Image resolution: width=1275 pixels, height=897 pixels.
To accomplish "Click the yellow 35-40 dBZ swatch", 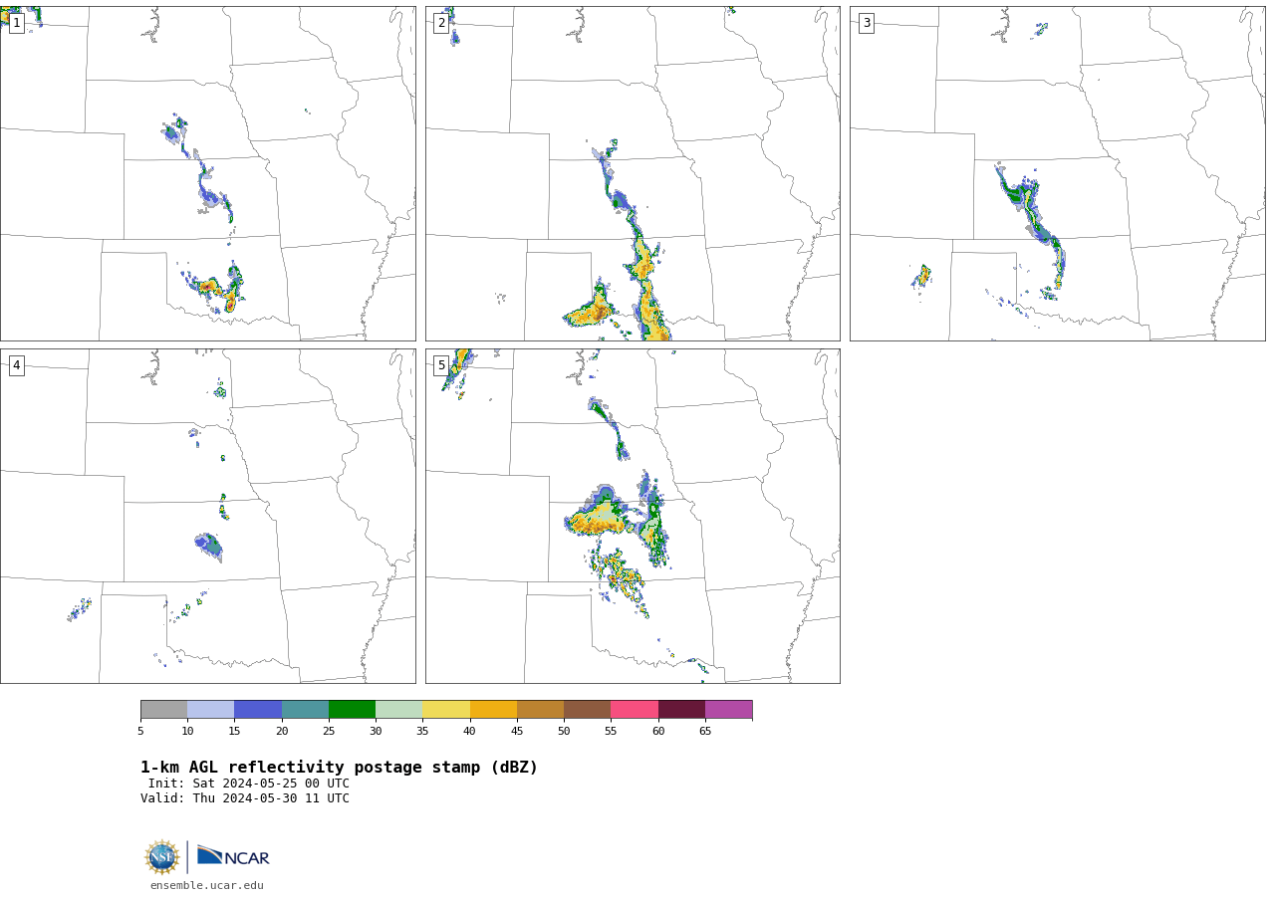I will click(x=446, y=710).
